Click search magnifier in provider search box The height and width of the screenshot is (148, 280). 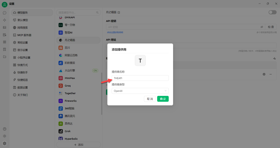[97, 13]
